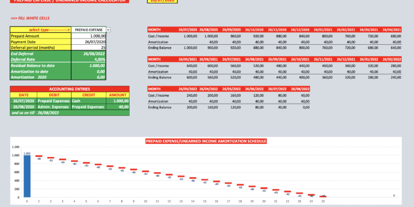Click the 26/07/2020 column header in first table

click(x=188, y=30)
